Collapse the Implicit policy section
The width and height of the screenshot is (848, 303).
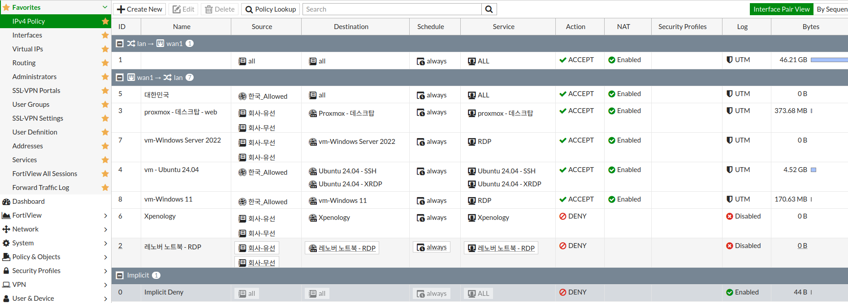tap(120, 276)
